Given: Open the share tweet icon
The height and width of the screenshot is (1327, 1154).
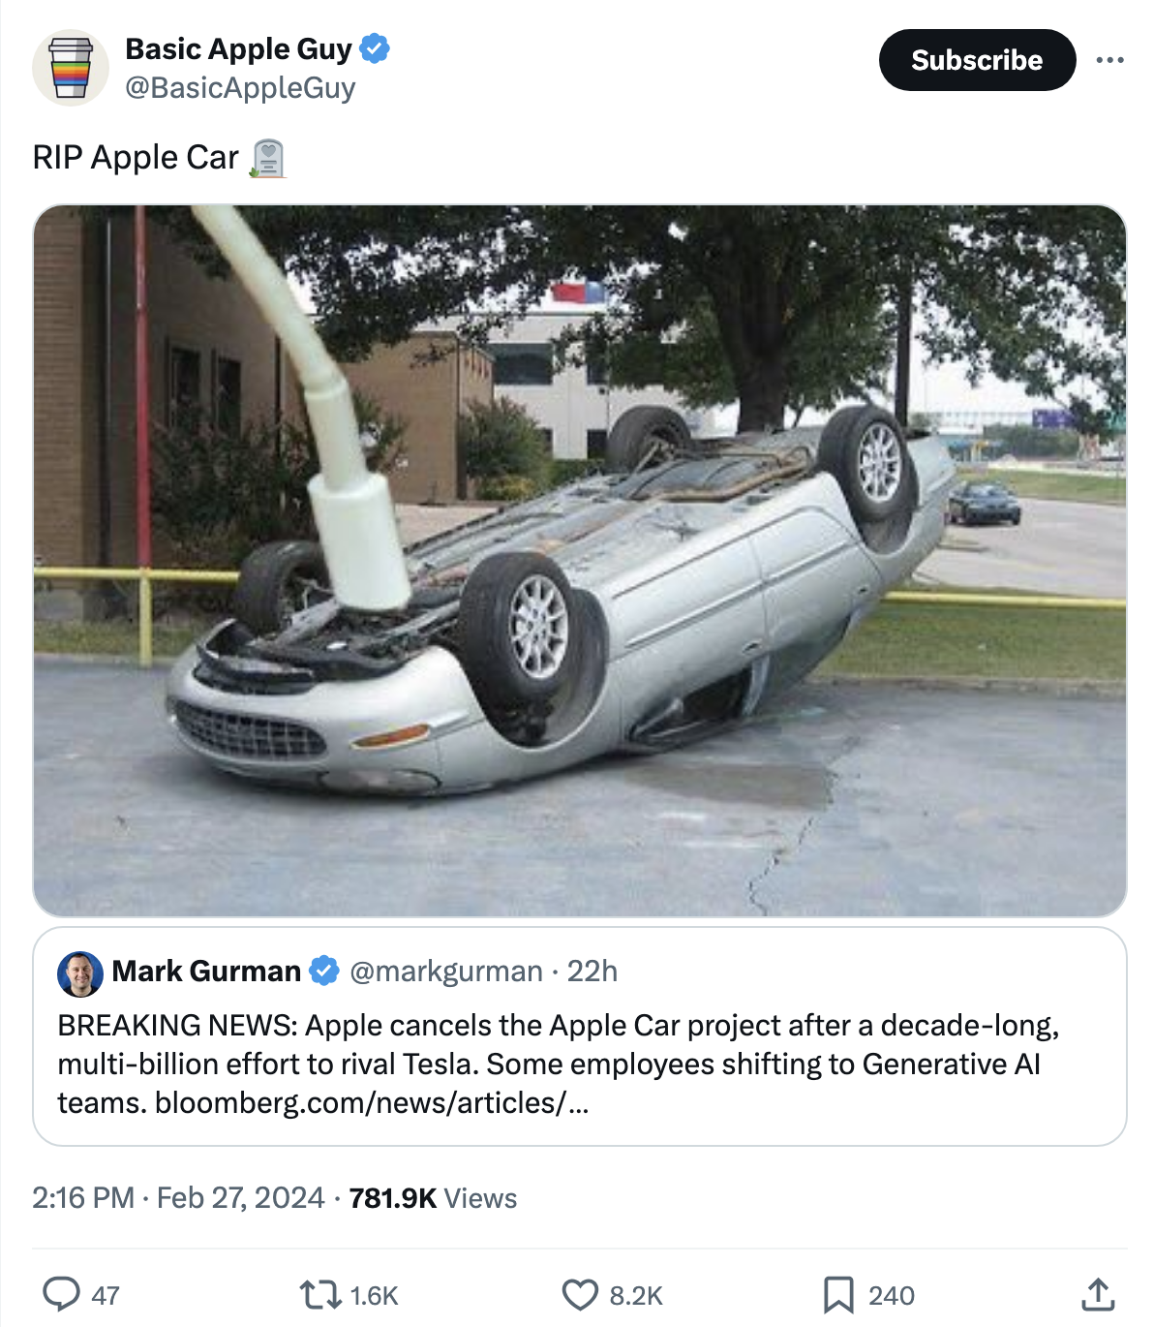Looking at the screenshot, I should coord(1098,1294).
